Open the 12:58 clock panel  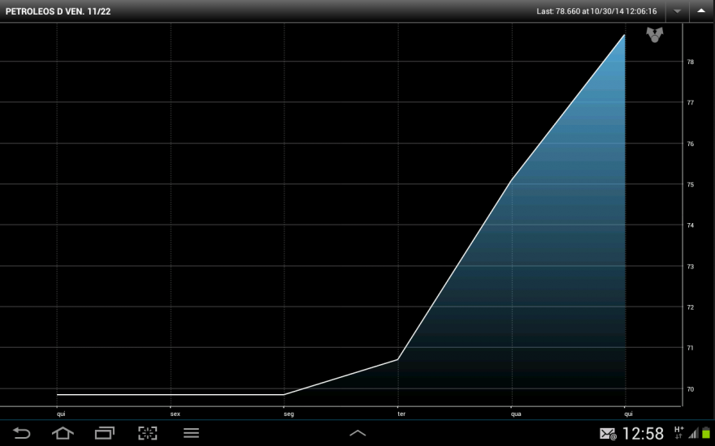[643, 433]
